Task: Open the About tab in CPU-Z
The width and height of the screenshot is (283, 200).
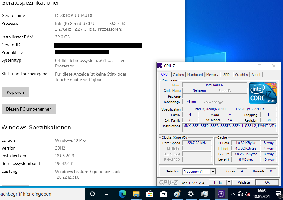Action: 256,75
